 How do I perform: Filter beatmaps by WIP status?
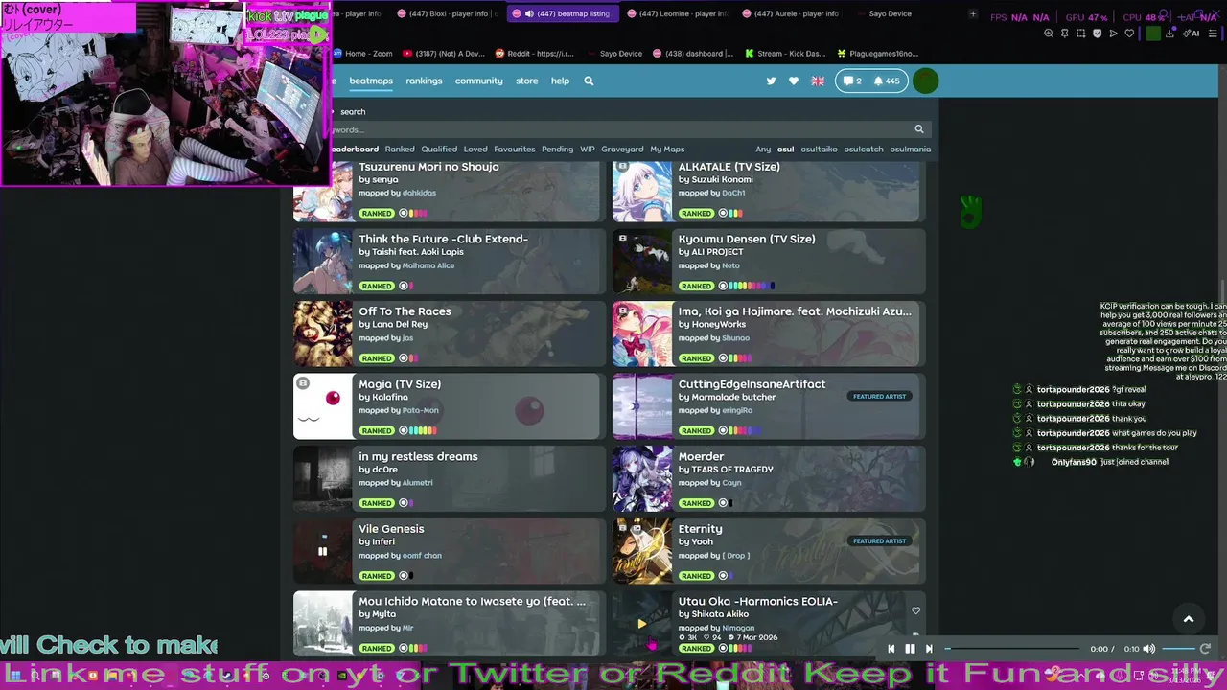[x=588, y=149]
